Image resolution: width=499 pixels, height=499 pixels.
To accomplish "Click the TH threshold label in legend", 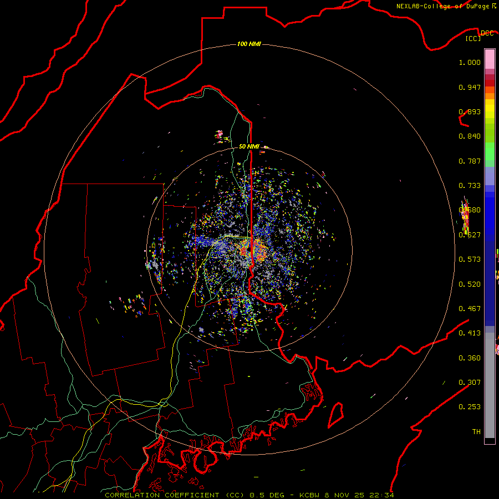I will pyautogui.click(x=476, y=432).
